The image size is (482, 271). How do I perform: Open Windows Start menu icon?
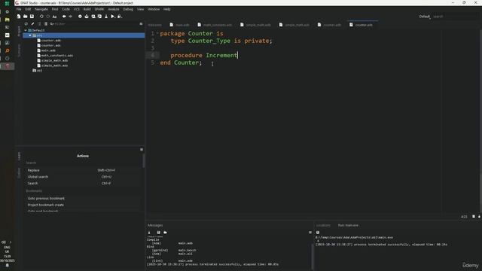pos(7,4)
